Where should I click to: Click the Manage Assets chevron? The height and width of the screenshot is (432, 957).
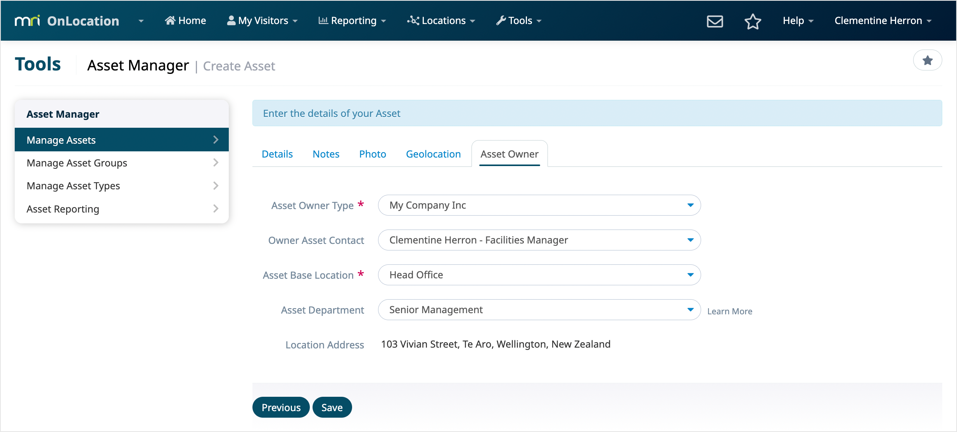click(x=216, y=140)
